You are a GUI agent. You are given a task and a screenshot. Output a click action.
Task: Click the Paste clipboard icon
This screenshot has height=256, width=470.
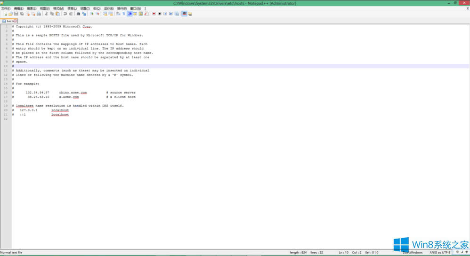coord(57,14)
